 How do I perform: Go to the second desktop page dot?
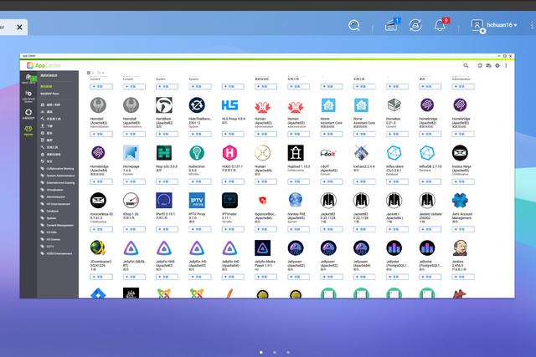pos(275,352)
